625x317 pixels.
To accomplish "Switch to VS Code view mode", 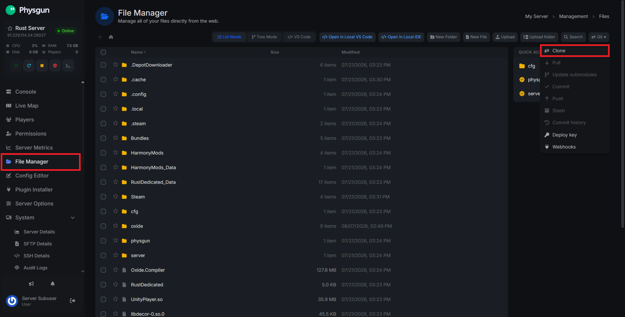I will point(299,37).
